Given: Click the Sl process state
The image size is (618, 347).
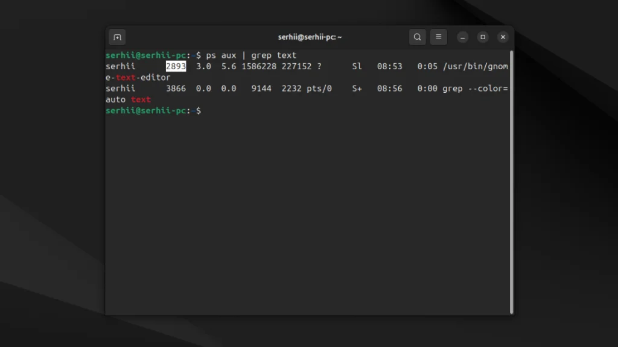Looking at the screenshot, I should click(x=357, y=66).
